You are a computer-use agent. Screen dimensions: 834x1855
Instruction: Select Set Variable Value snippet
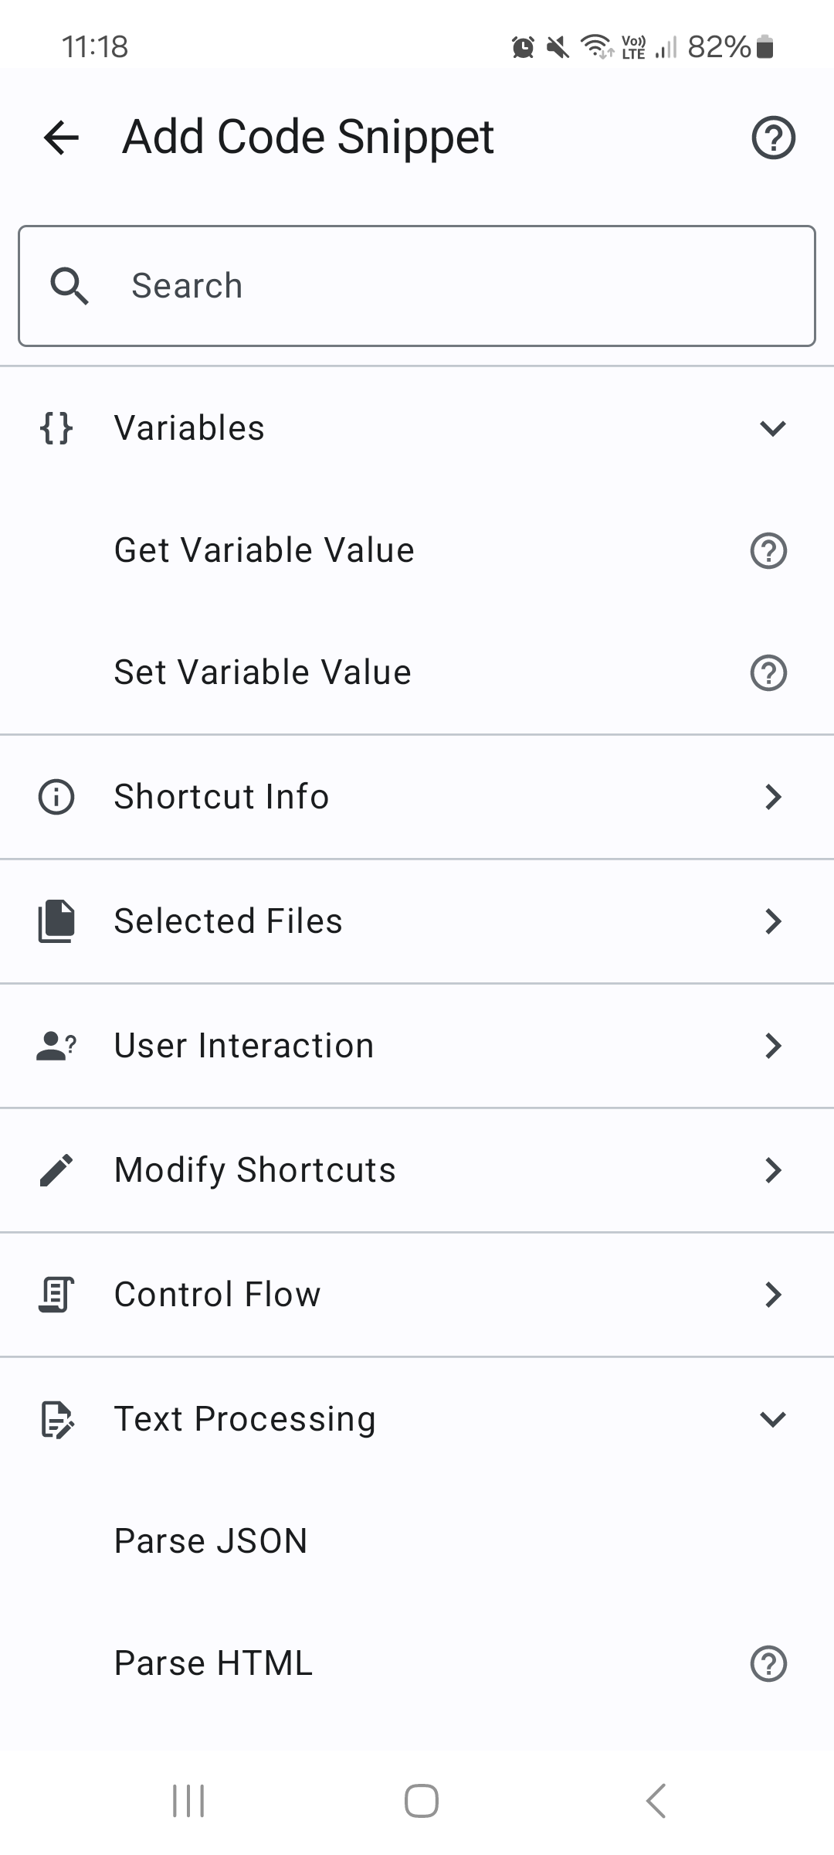pos(263,672)
